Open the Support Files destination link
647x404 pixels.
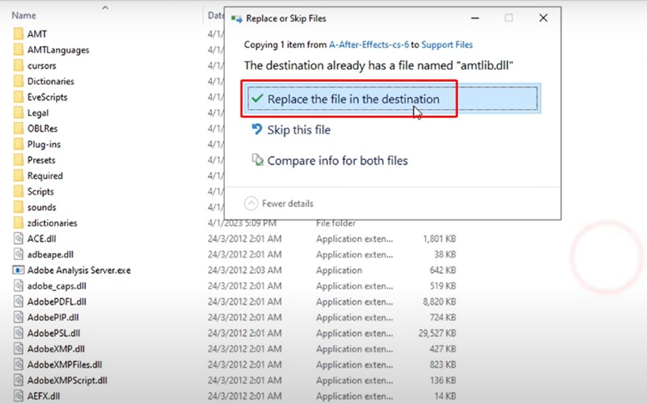click(x=447, y=44)
